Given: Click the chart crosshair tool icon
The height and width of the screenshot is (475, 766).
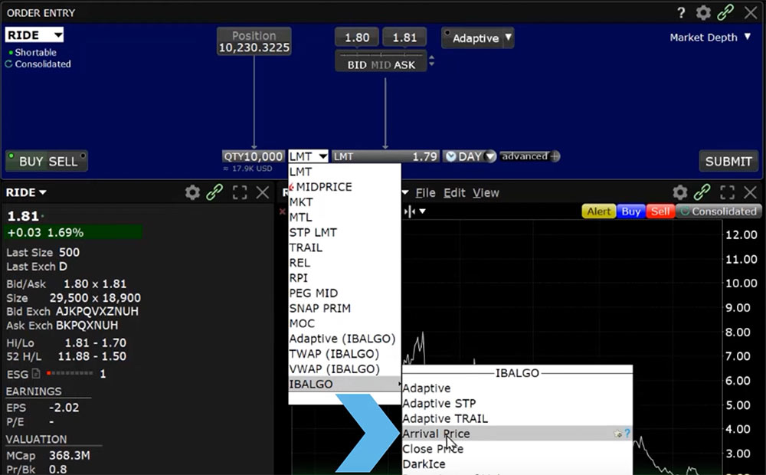Looking at the screenshot, I should [x=409, y=211].
